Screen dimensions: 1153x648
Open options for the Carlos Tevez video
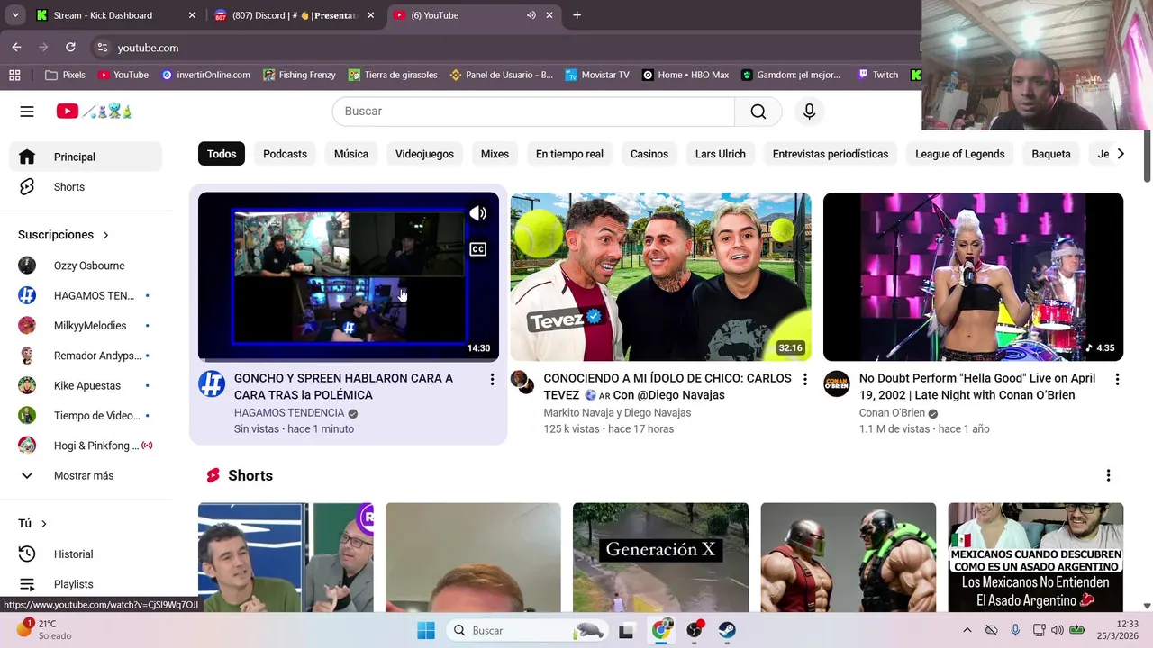click(804, 380)
